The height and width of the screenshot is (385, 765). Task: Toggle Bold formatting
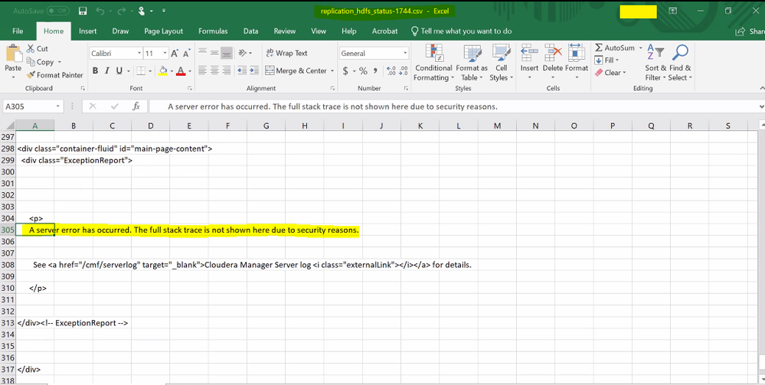point(96,71)
